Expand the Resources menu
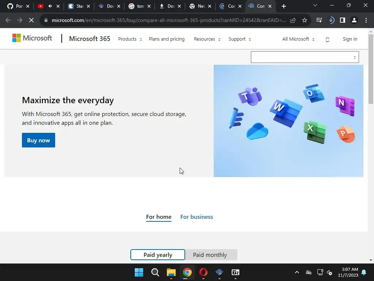 click(207, 39)
